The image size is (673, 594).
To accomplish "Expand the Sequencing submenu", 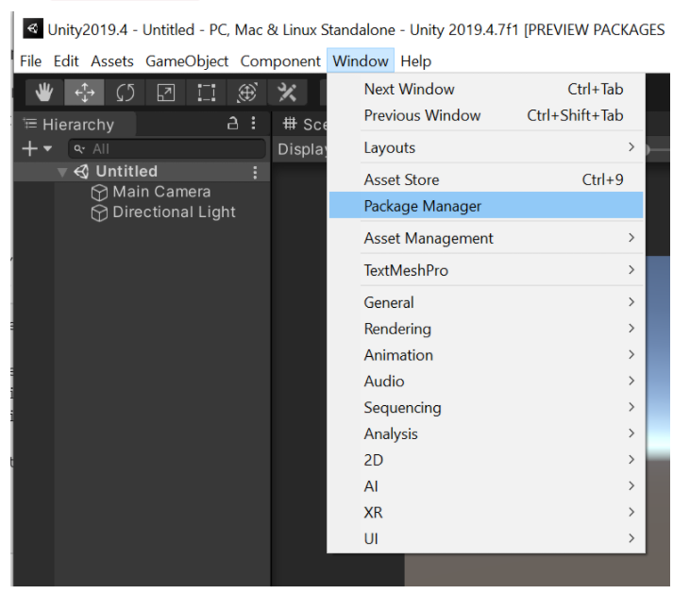I will tap(486, 407).
